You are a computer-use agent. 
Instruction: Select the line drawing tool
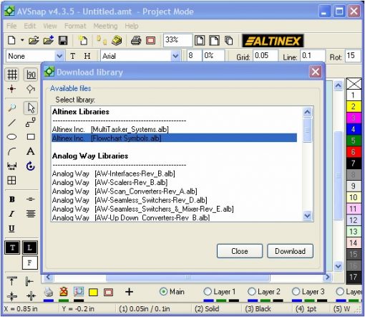tap(11, 123)
